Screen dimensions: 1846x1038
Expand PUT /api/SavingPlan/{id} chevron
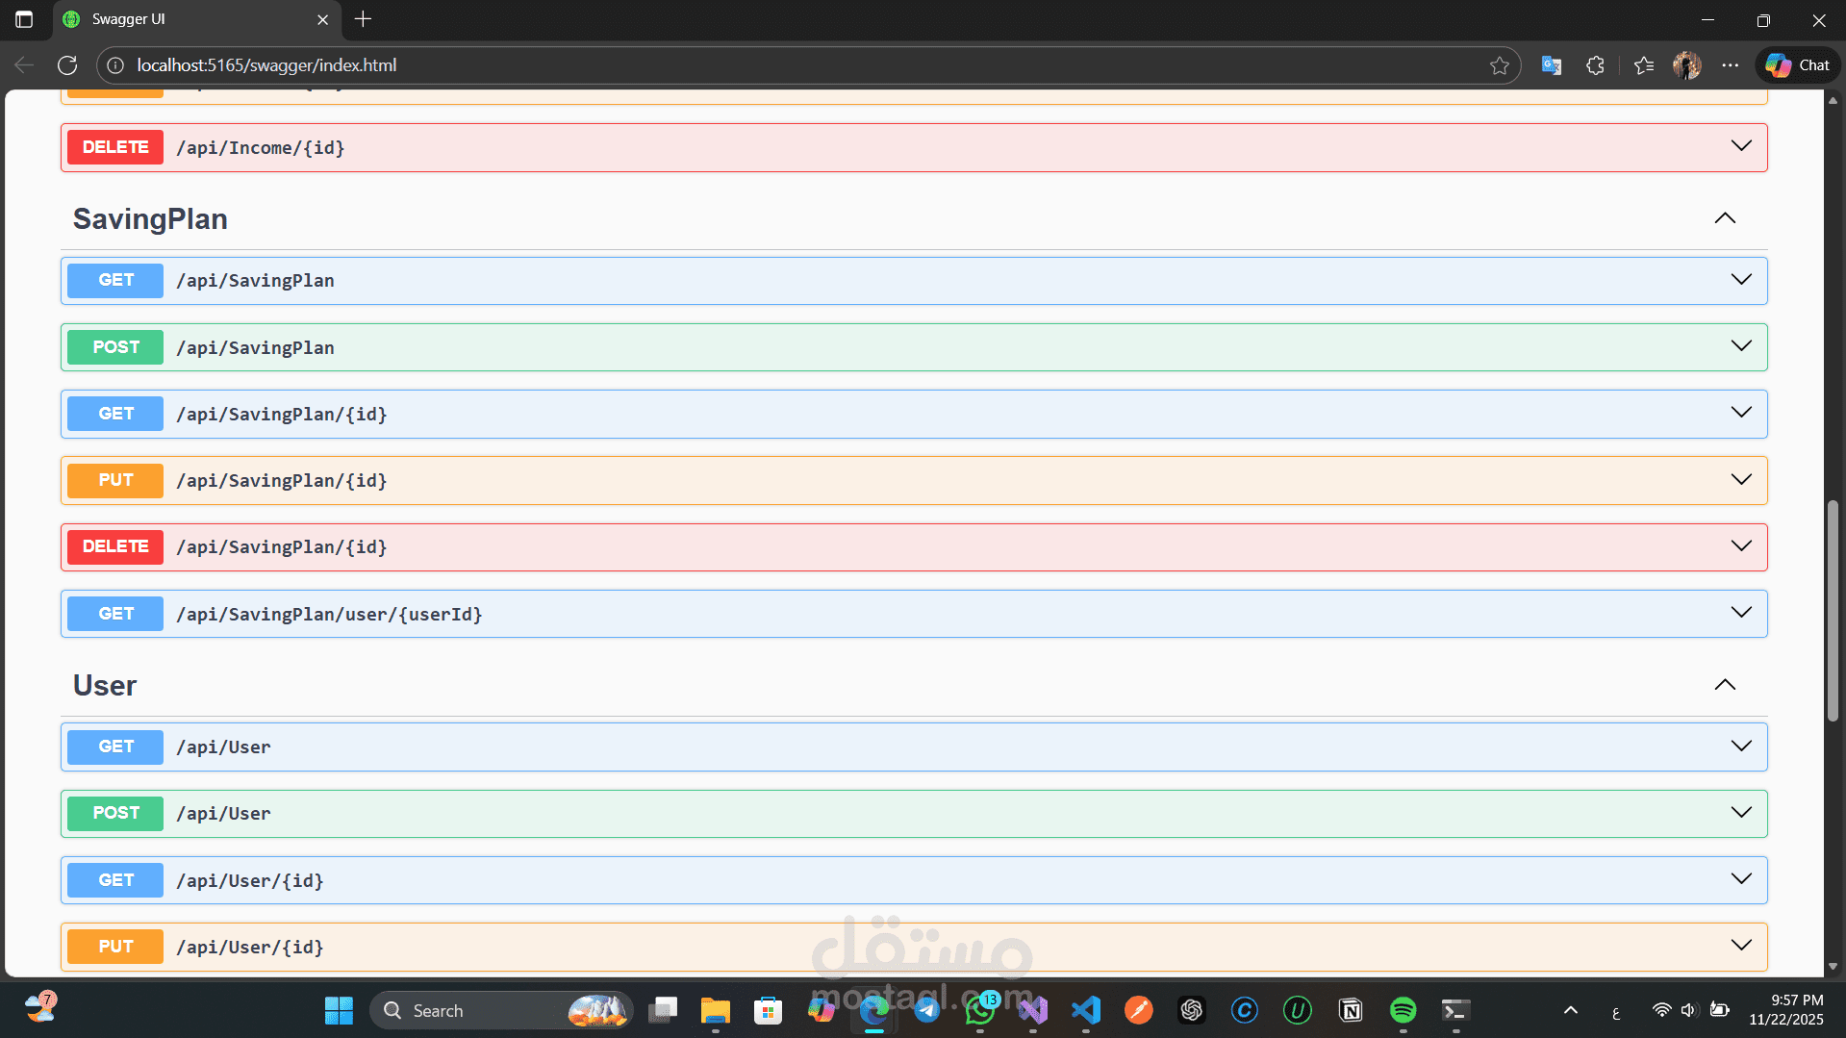(x=1740, y=480)
